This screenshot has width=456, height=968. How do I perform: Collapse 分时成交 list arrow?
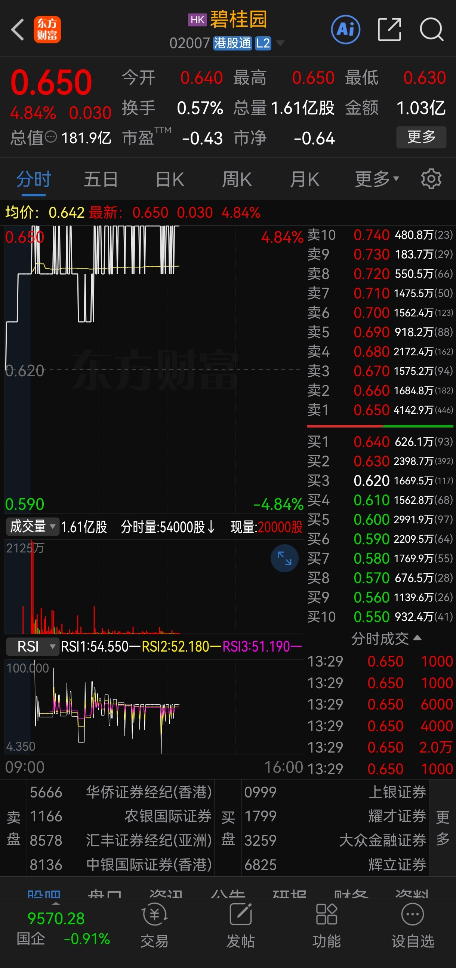[417, 638]
